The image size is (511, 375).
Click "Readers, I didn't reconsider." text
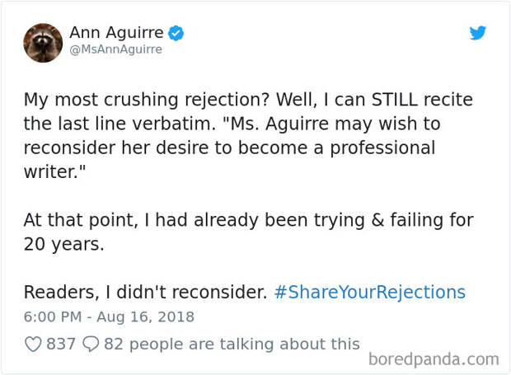144,292
